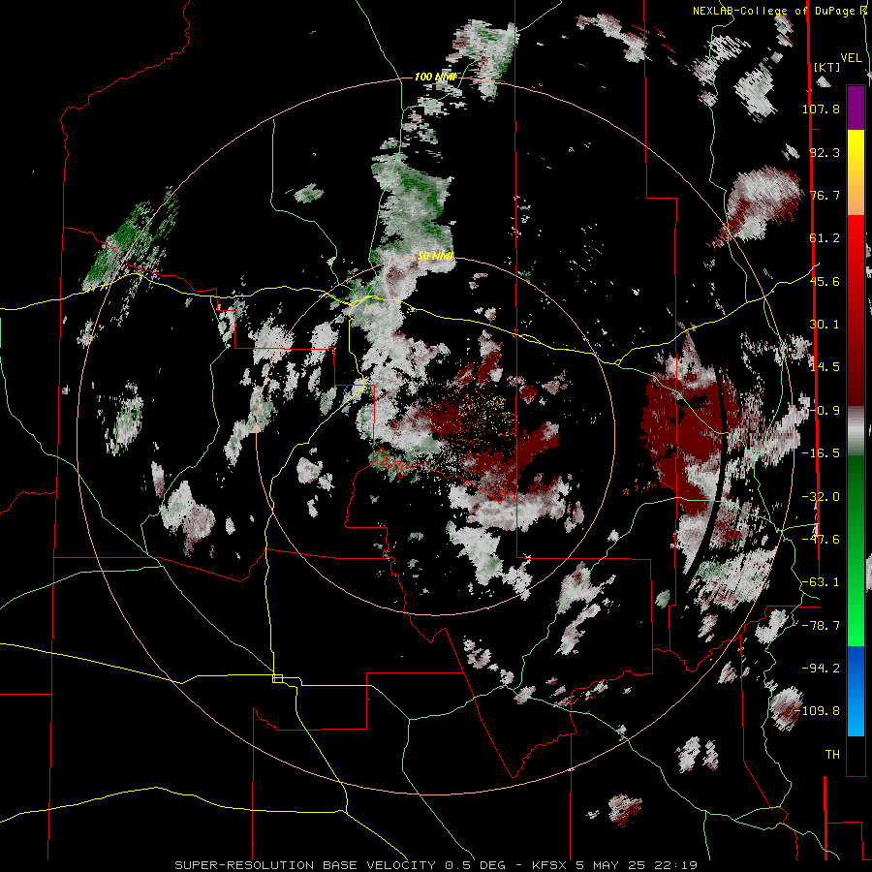Click the 76.7 scale value
Viewport: 872px width, 872px height.
pyautogui.click(x=825, y=195)
